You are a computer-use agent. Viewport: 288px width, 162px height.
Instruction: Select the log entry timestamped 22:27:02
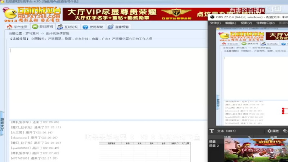35,153
